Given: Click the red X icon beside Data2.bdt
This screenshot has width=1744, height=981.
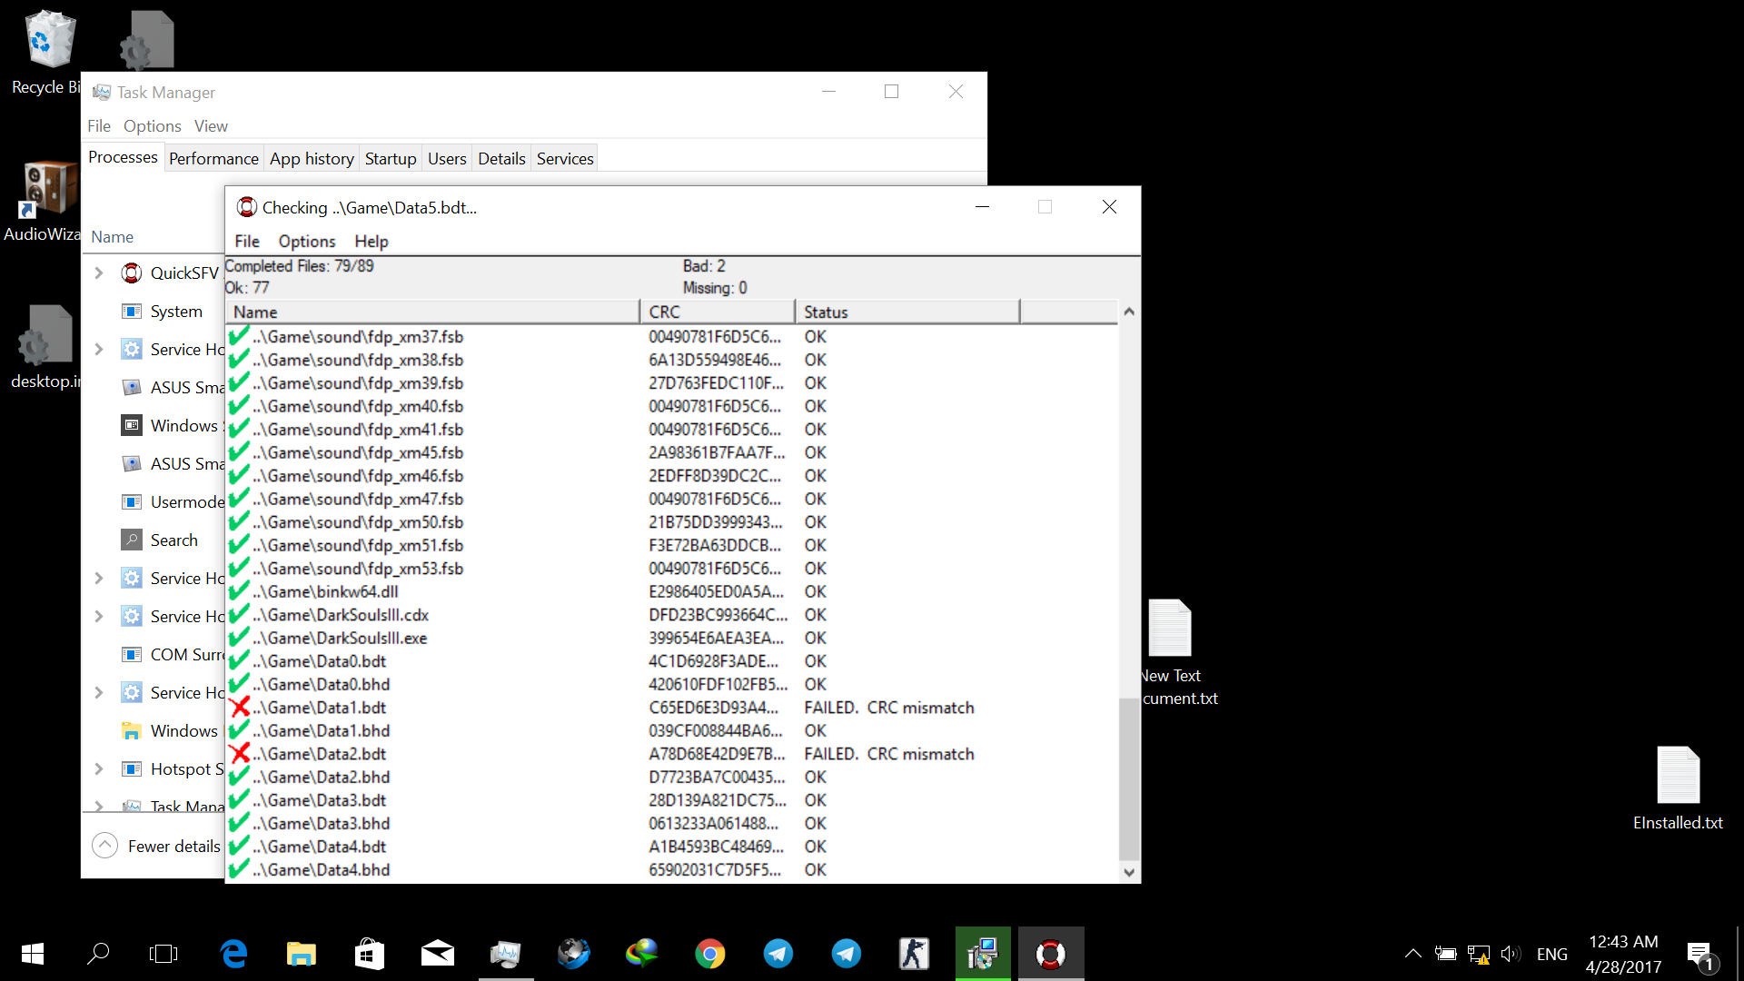Looking at the screenshot, I should 240,754.
